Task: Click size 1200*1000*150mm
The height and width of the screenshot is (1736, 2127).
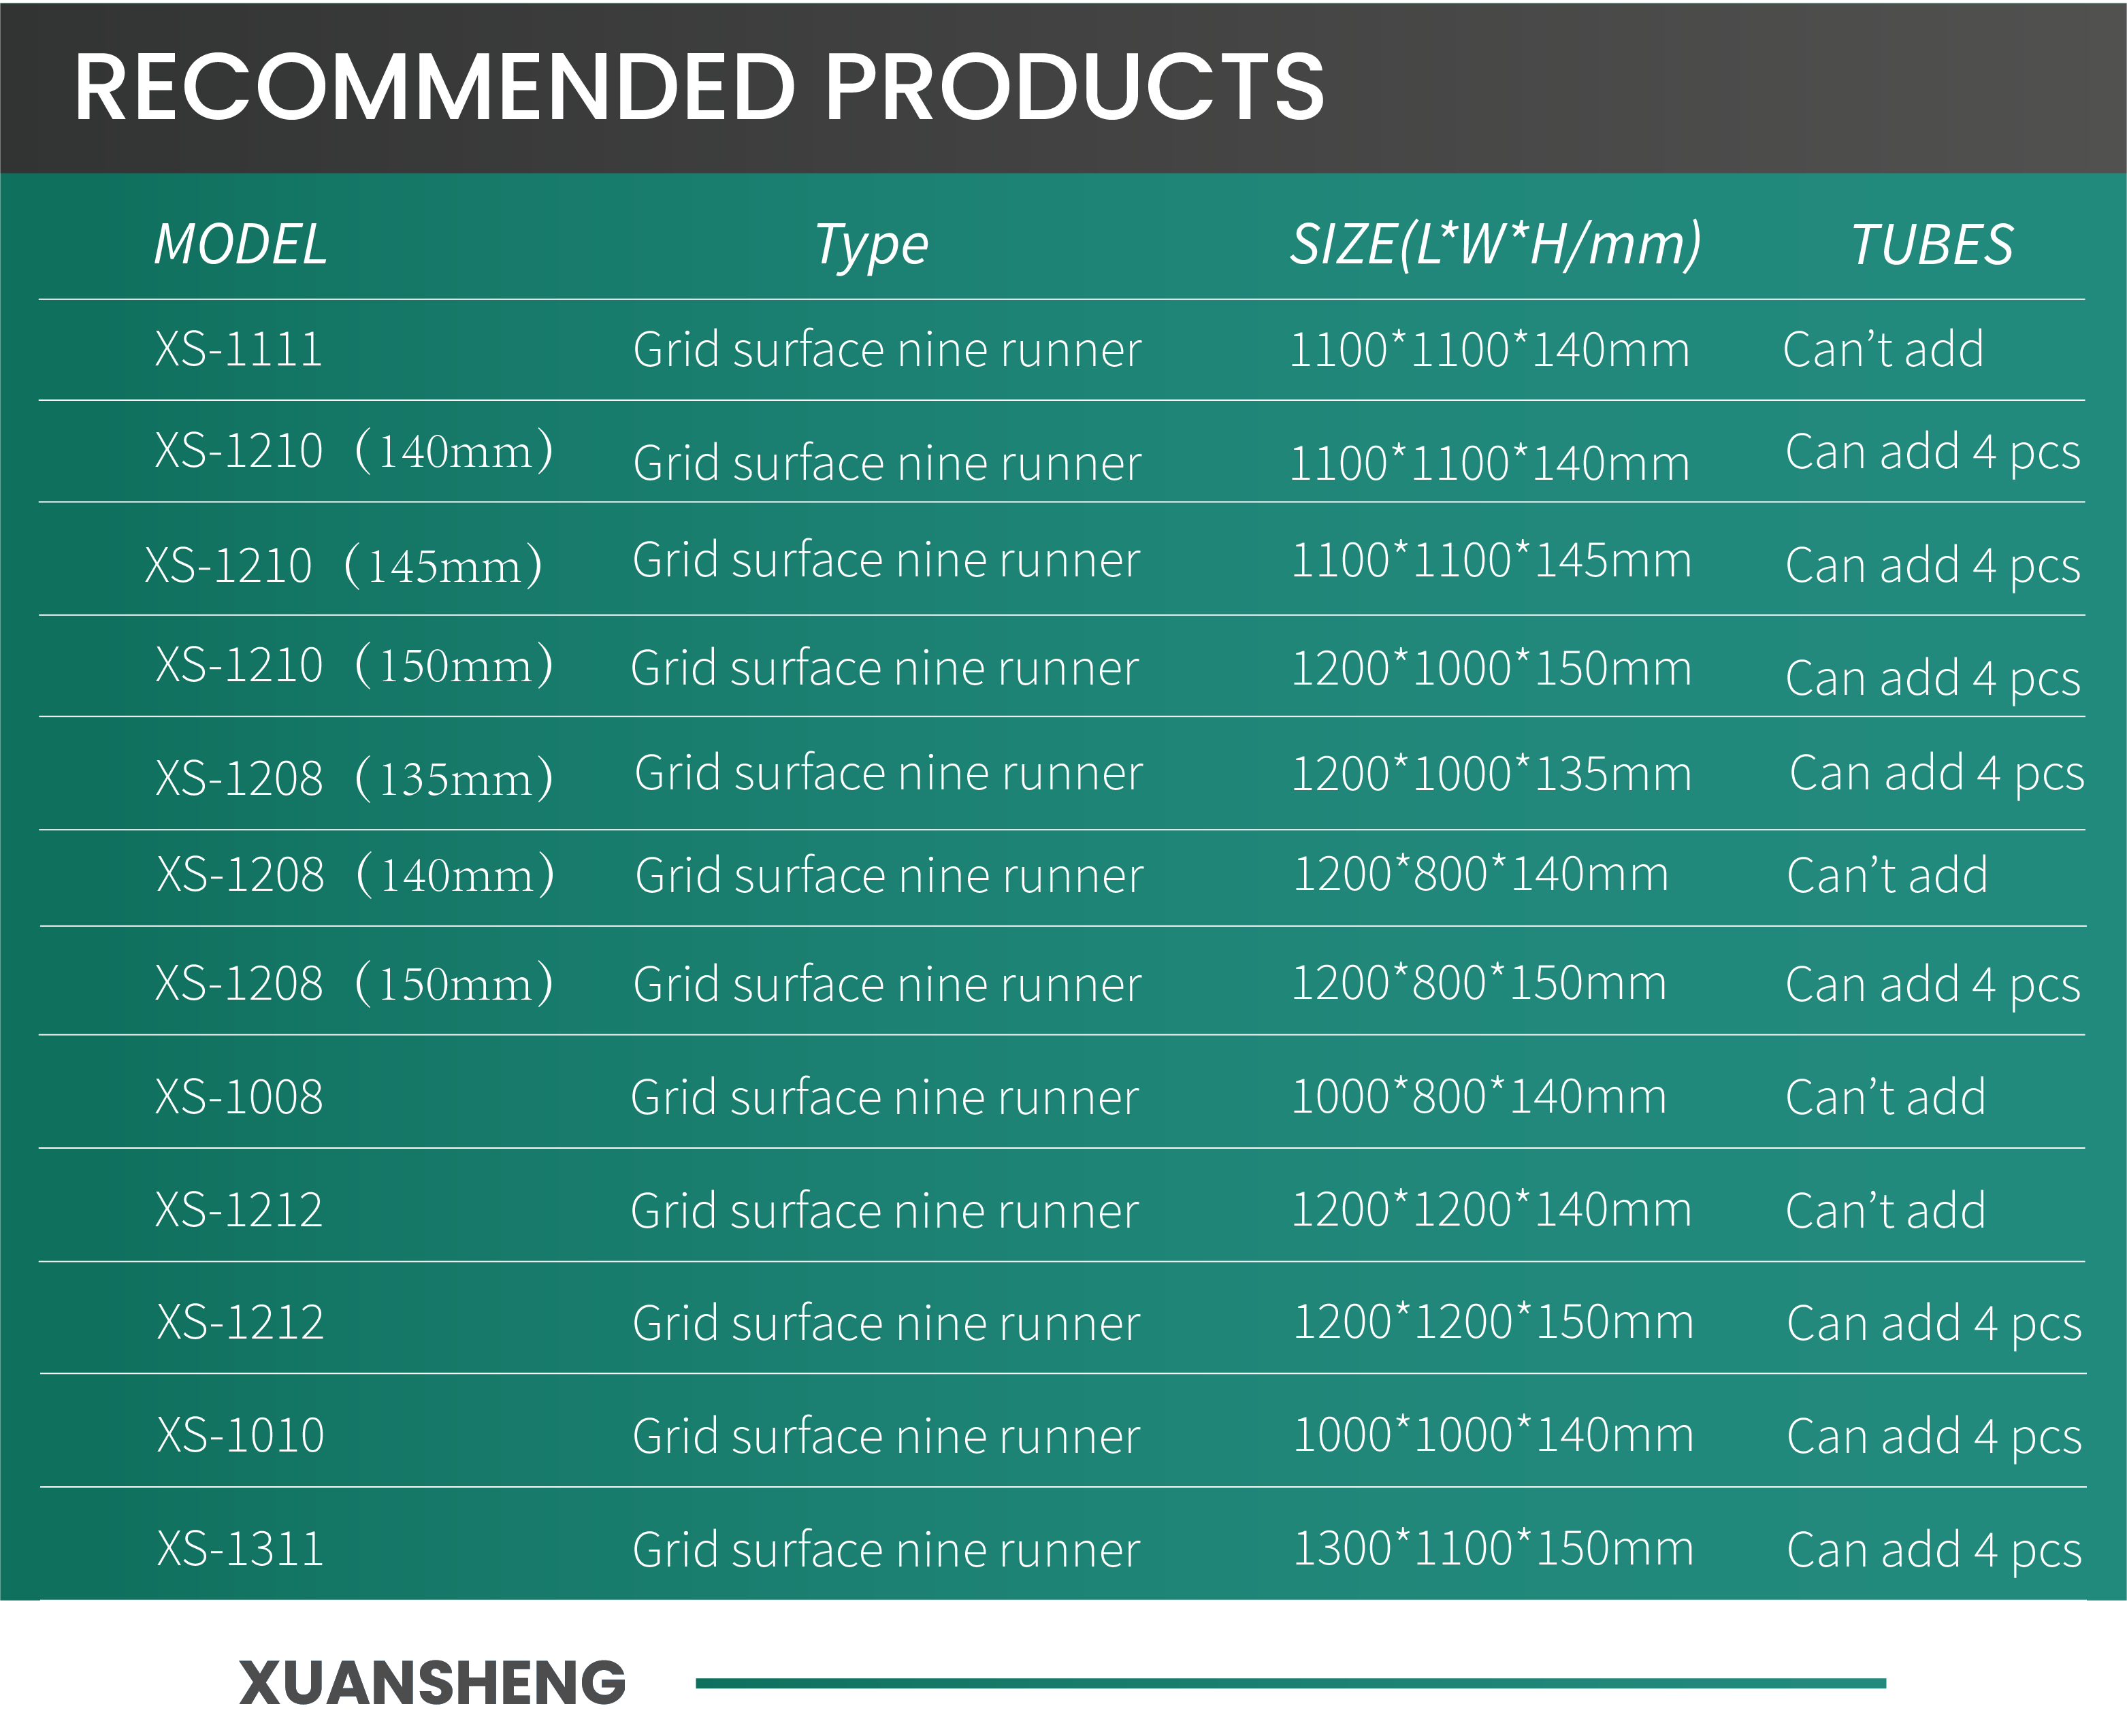Action: pos(1491,668)
